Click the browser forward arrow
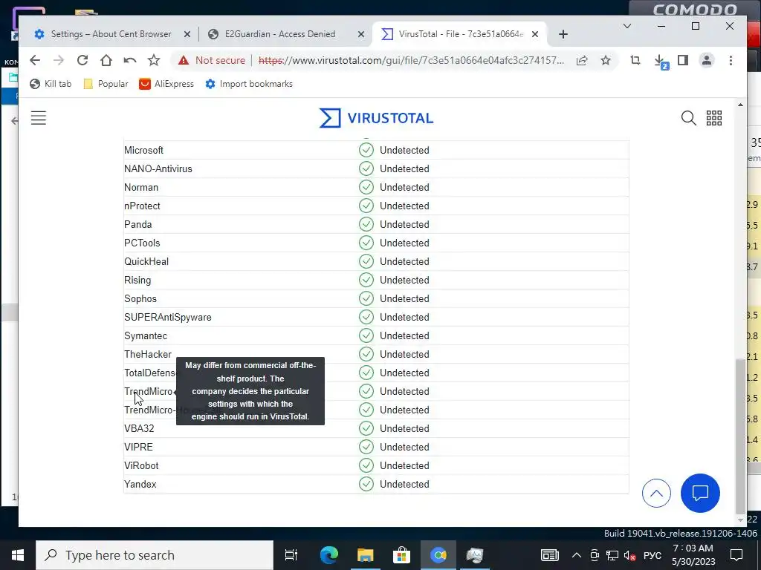The height and width of the screenshot is (570, 761). click(x=58, y=60)
